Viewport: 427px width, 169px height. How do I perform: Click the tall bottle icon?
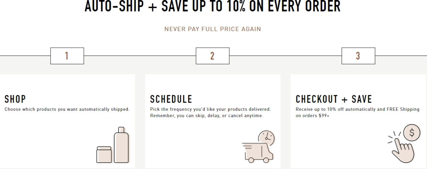click(121, 145)
